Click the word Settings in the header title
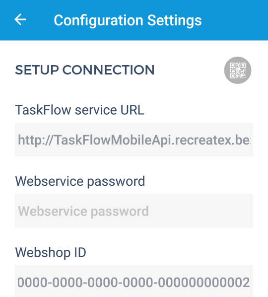Screen dimensions: 268x297 175,21
